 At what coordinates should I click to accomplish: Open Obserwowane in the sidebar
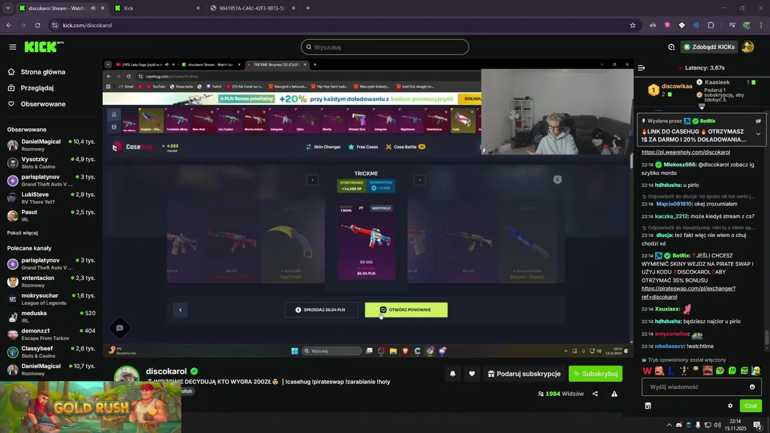coord(43,104)
